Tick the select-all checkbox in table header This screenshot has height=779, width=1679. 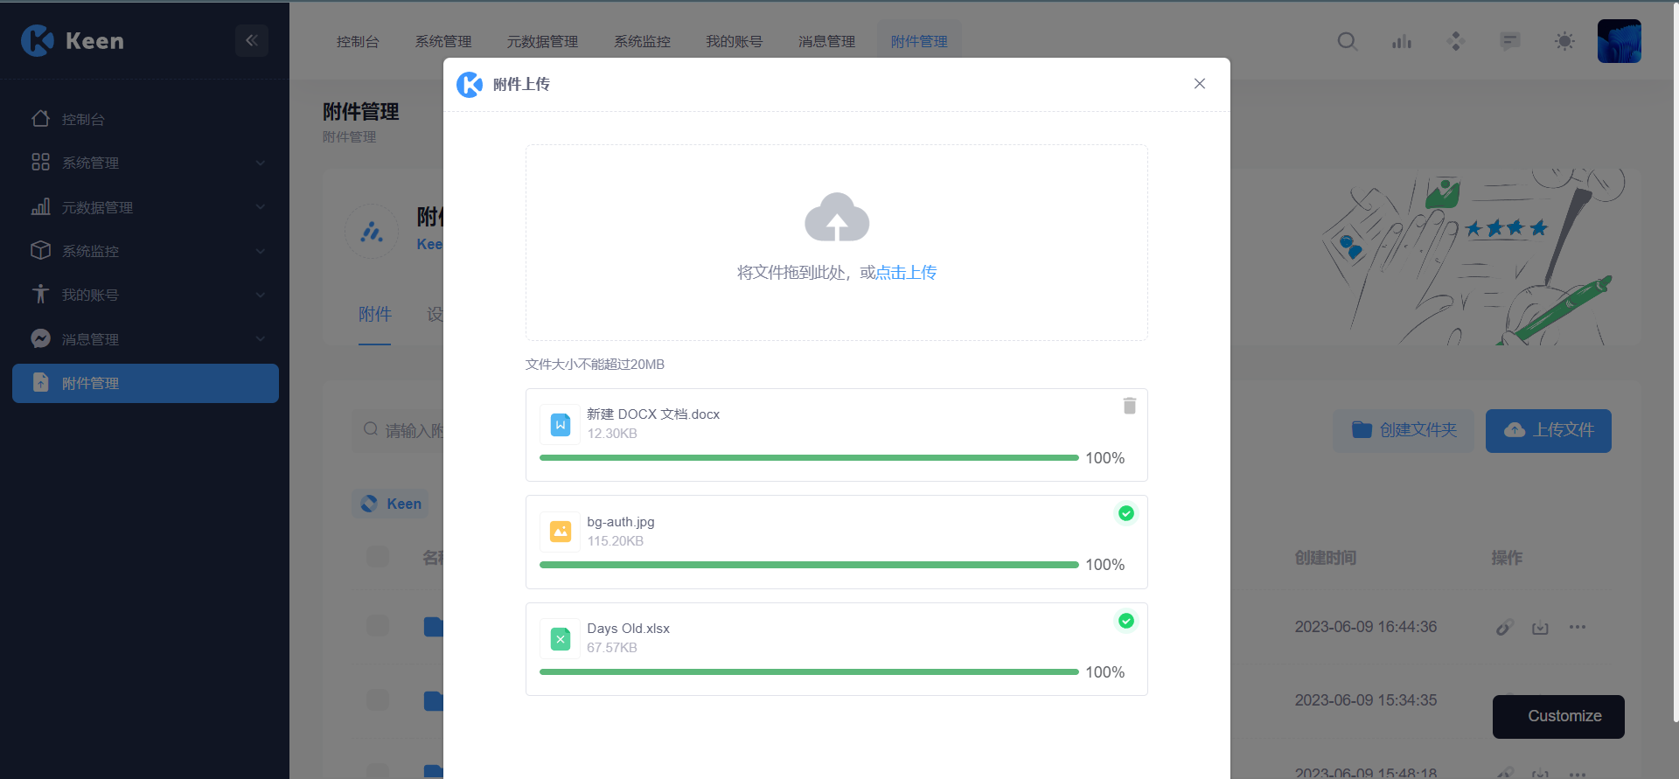(378, 557)
